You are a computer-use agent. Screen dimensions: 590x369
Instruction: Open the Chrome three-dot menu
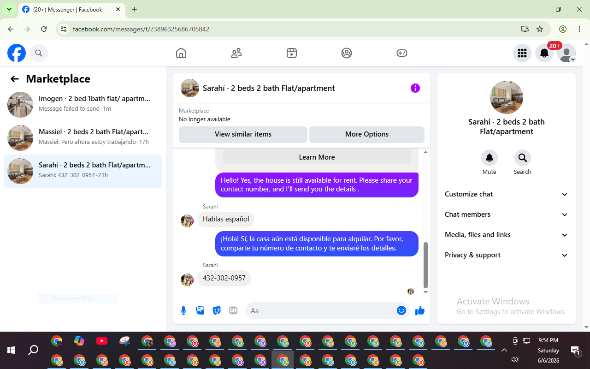pos(579,29)
